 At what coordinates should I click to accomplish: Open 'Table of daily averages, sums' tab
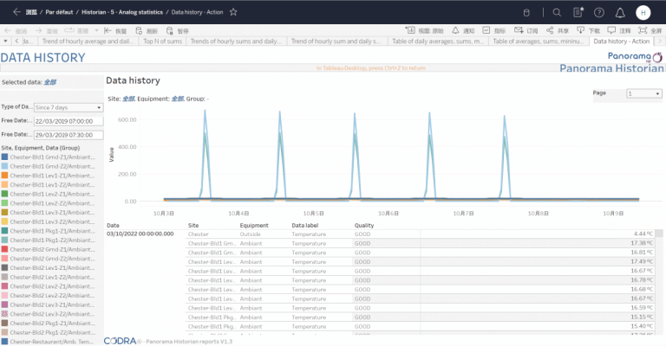coord(437,41)
